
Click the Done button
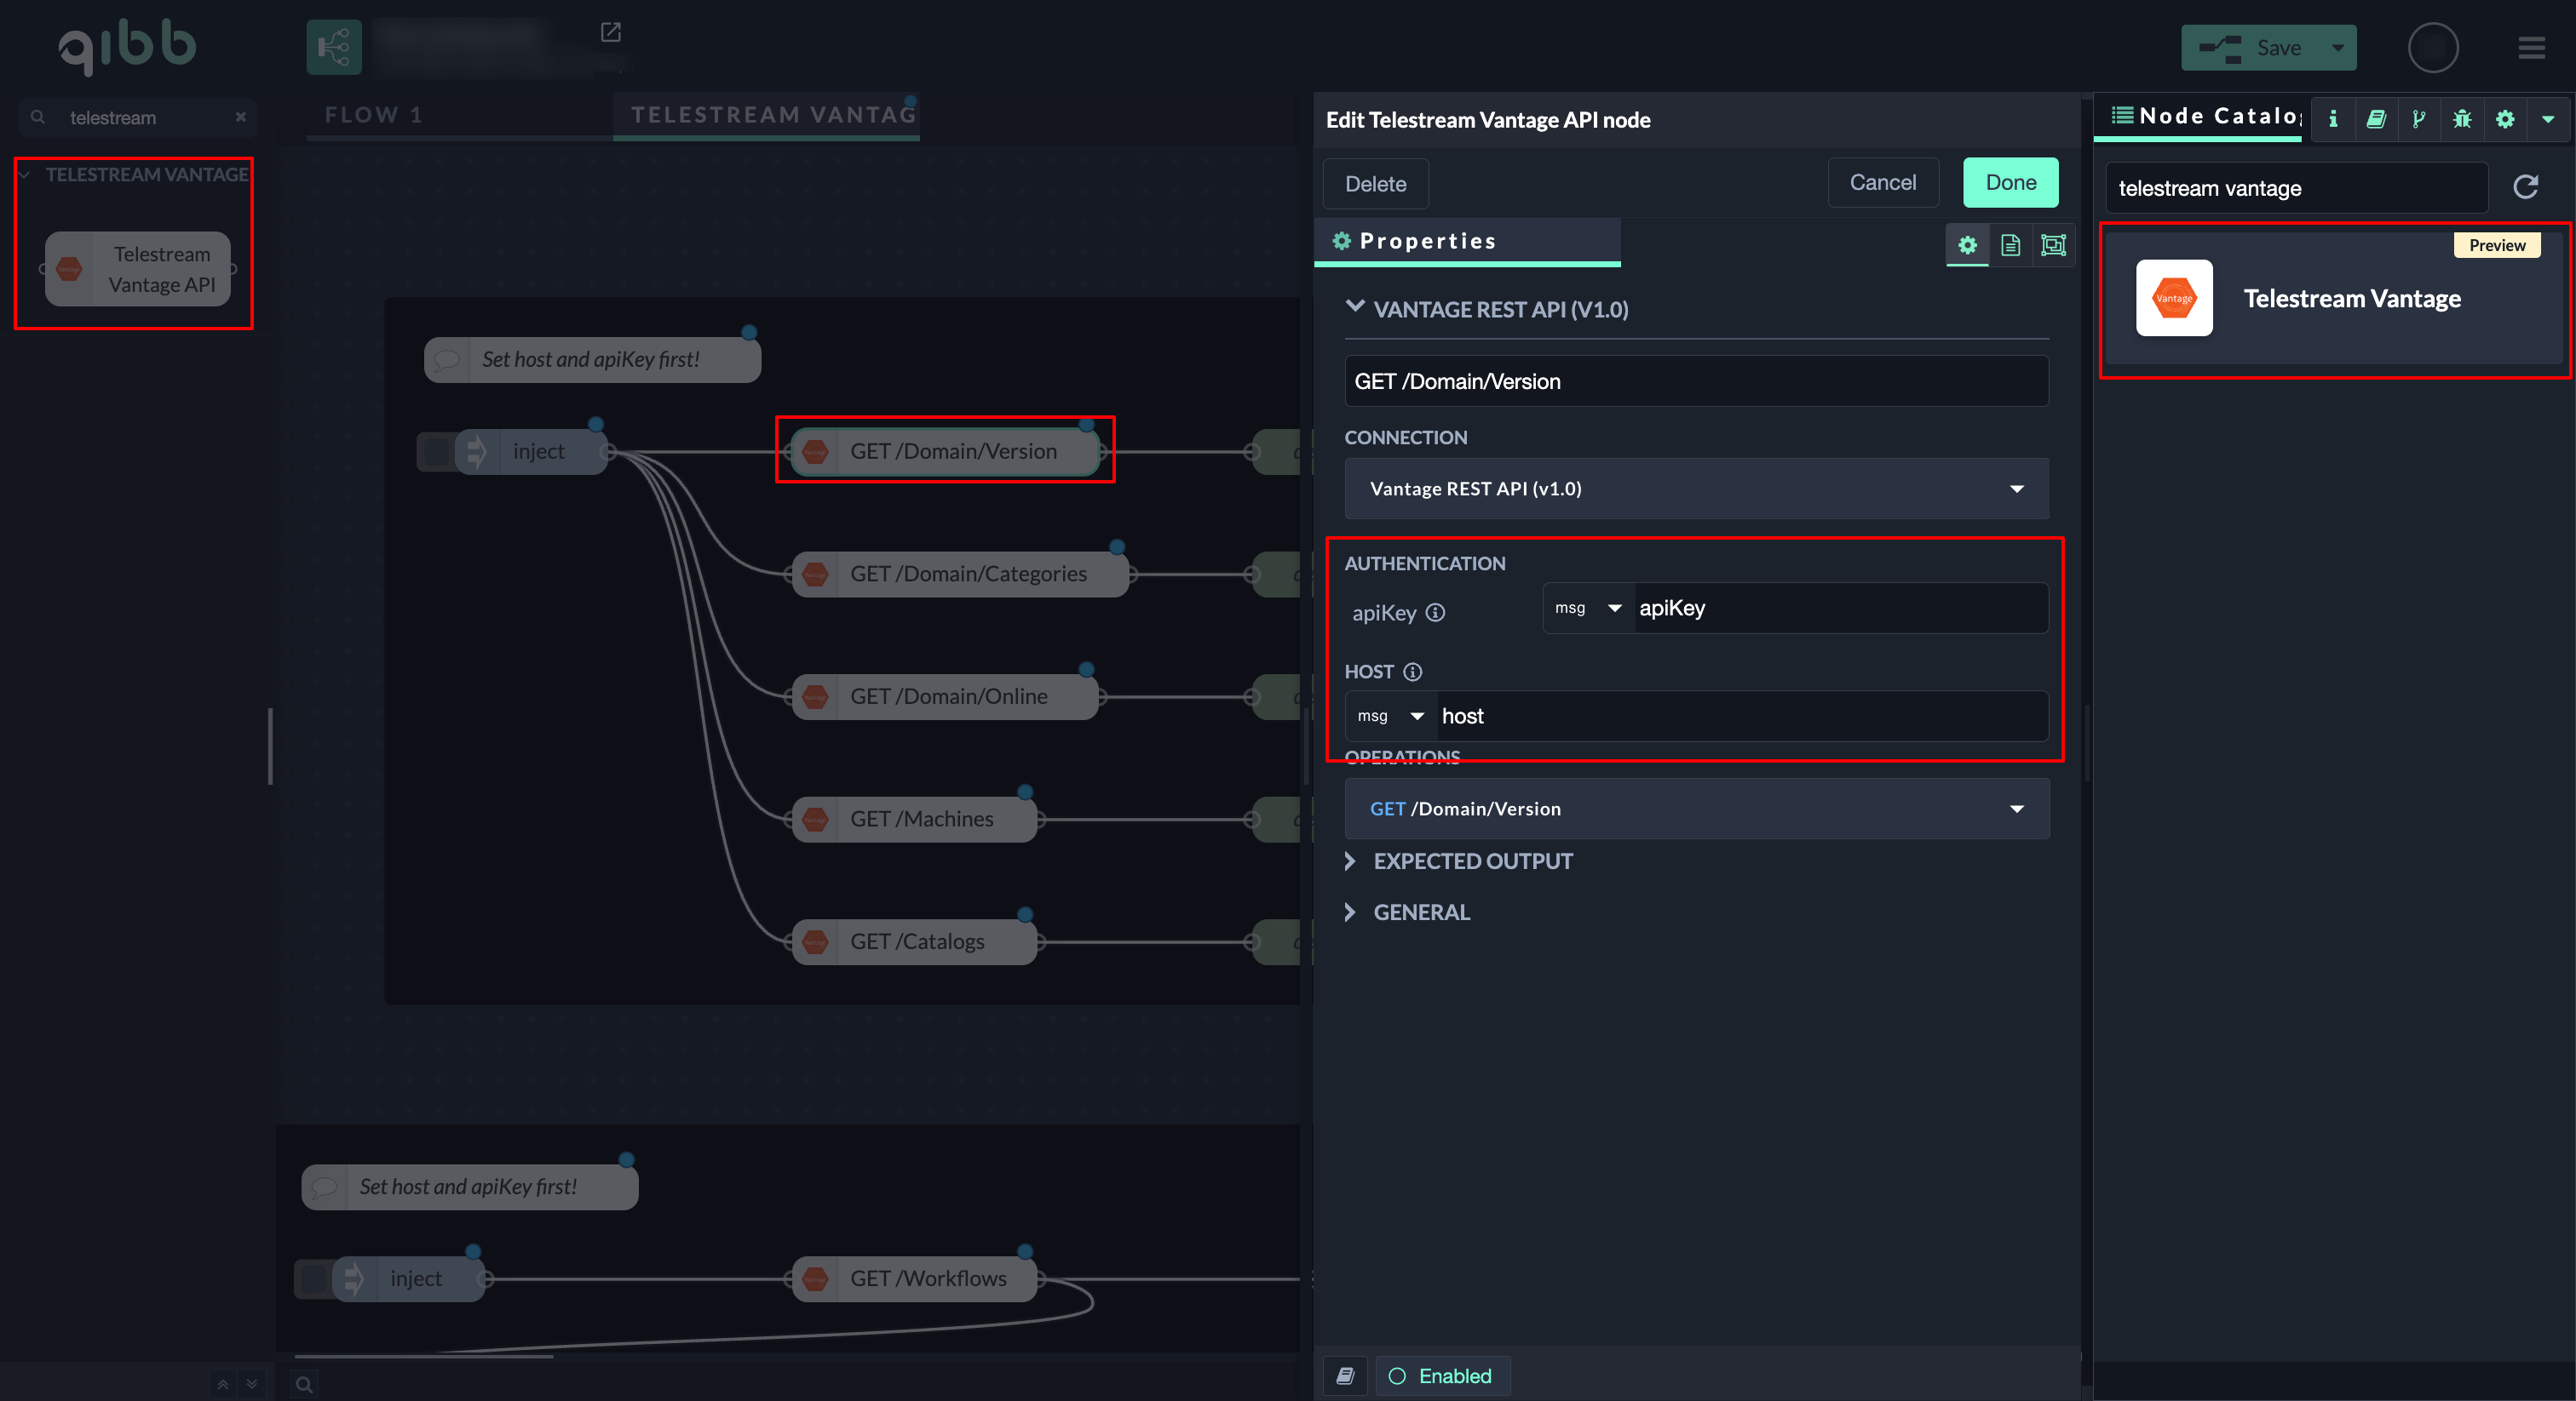click(2010, 183)
